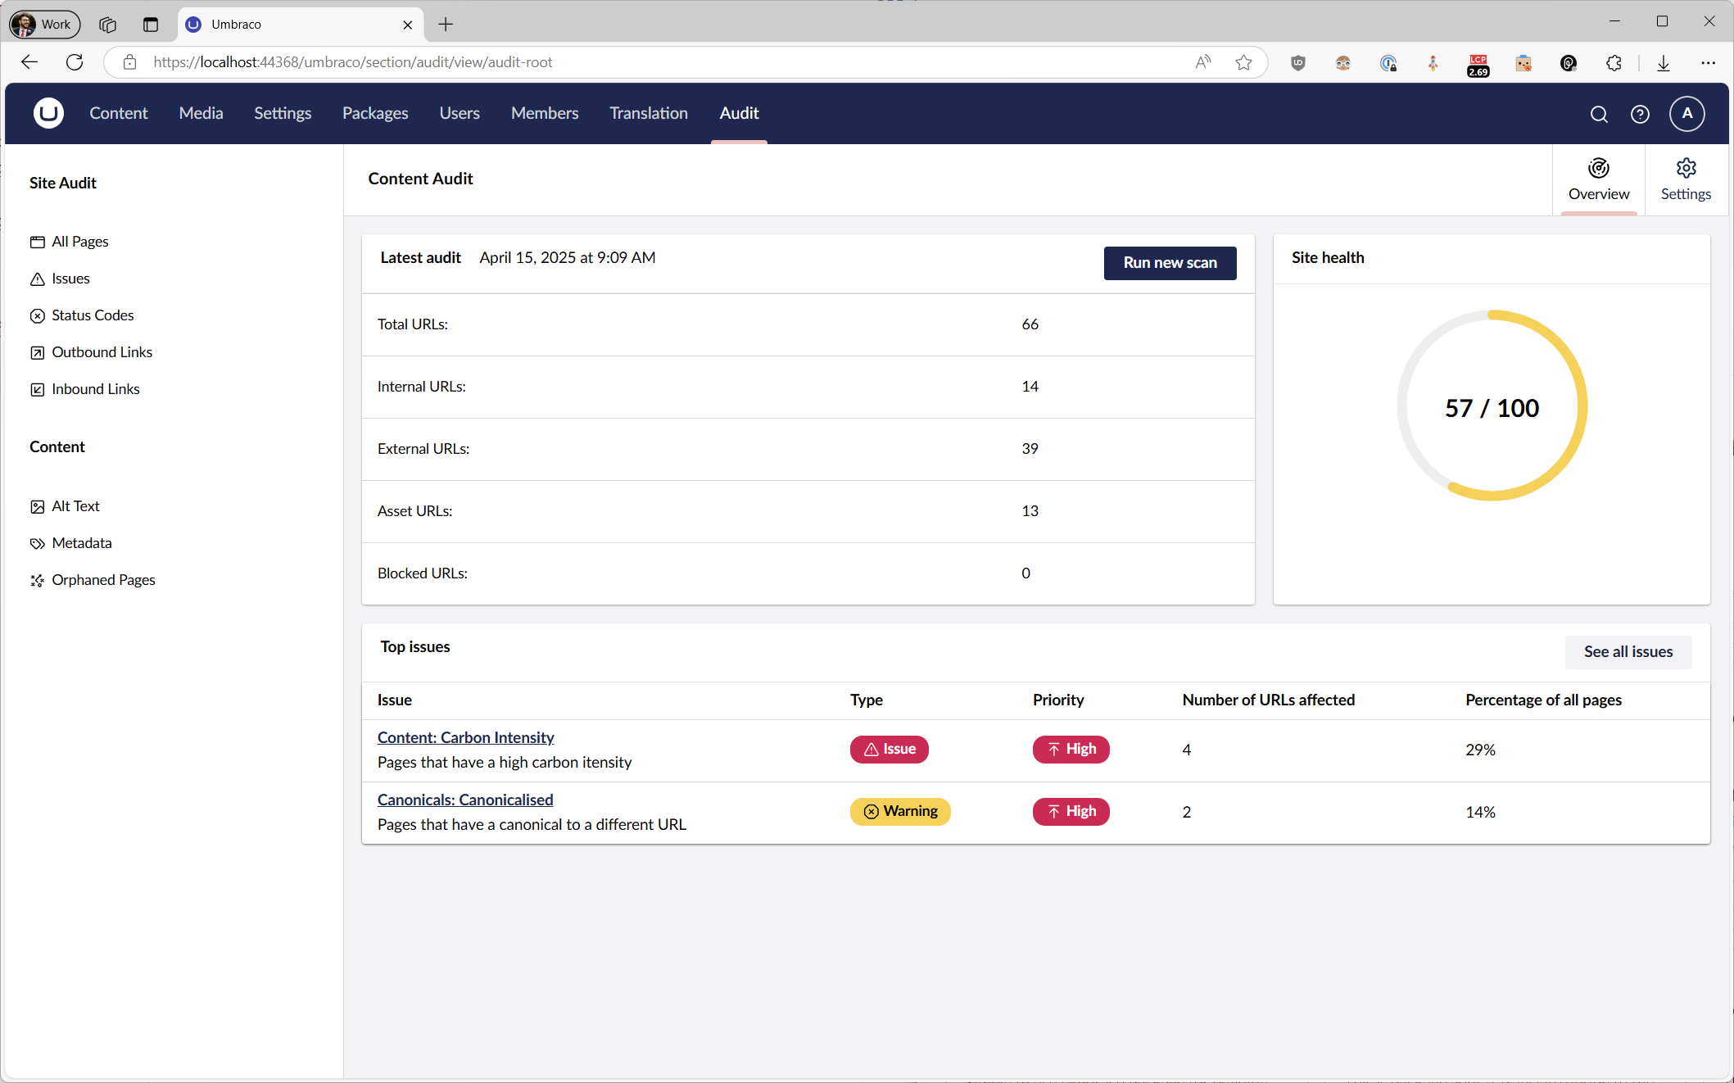The image size is (1734, 1083).
Task: Open All Pages in sidebar
Action: pyautogui.click(x=79, y=242)
